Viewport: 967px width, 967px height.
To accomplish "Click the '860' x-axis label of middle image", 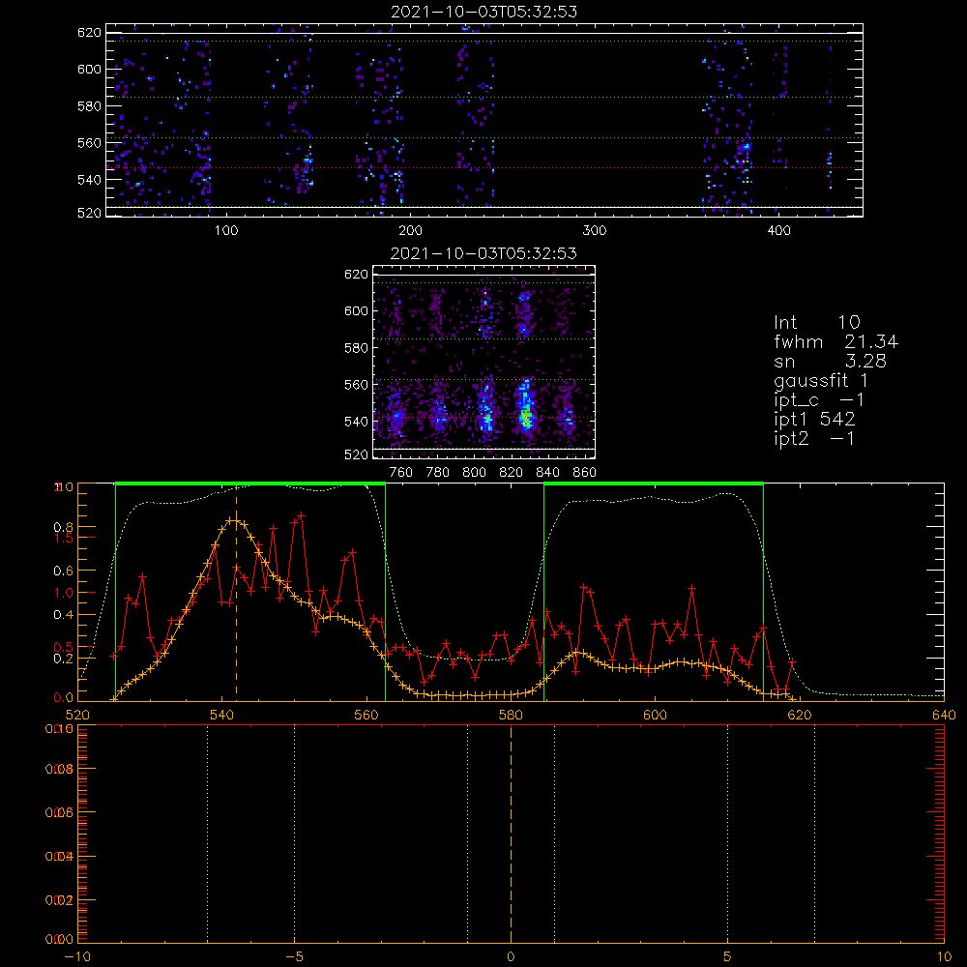I will pyautogui.click(x=585, y=473).
